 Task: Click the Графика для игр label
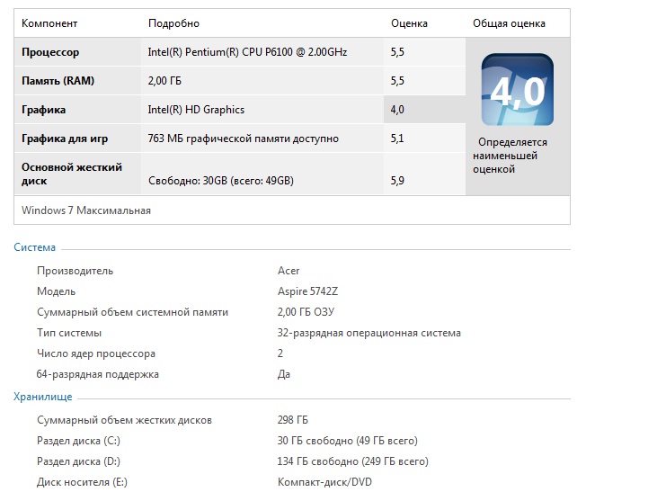coord(65,139)
